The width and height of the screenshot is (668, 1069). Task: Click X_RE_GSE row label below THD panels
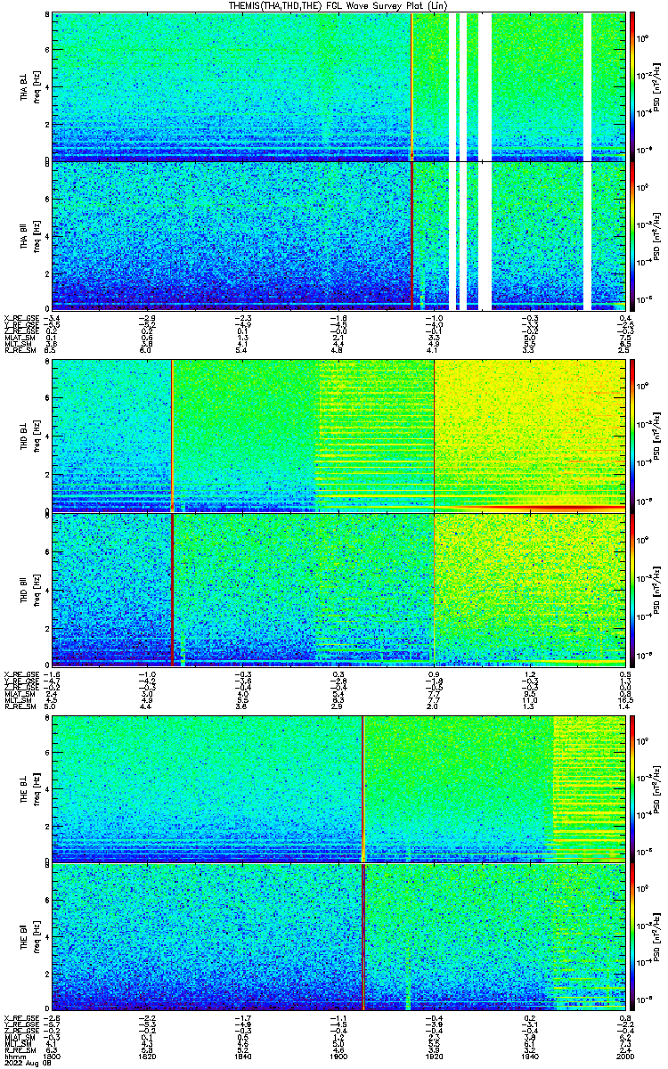pos(21,673)
